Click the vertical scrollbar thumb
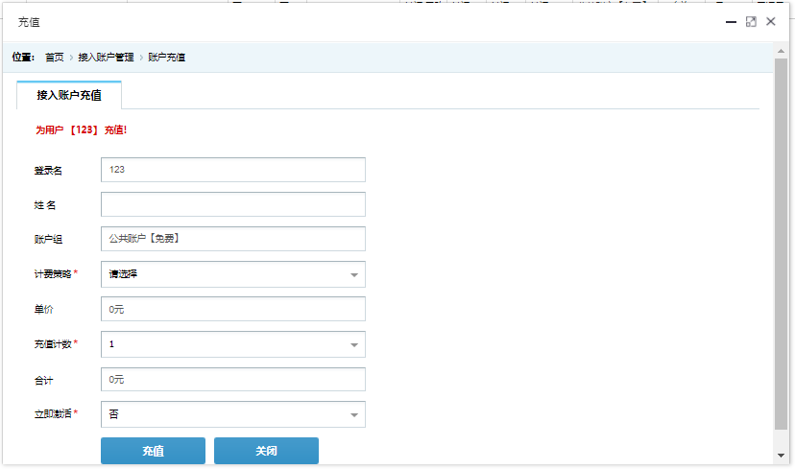 pos(781,245)
